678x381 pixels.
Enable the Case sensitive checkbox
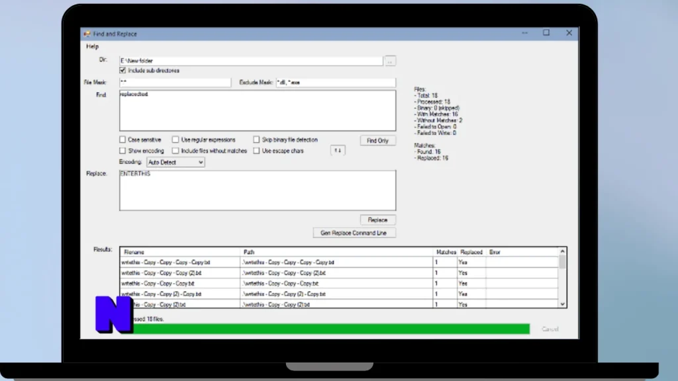point(122,140)
